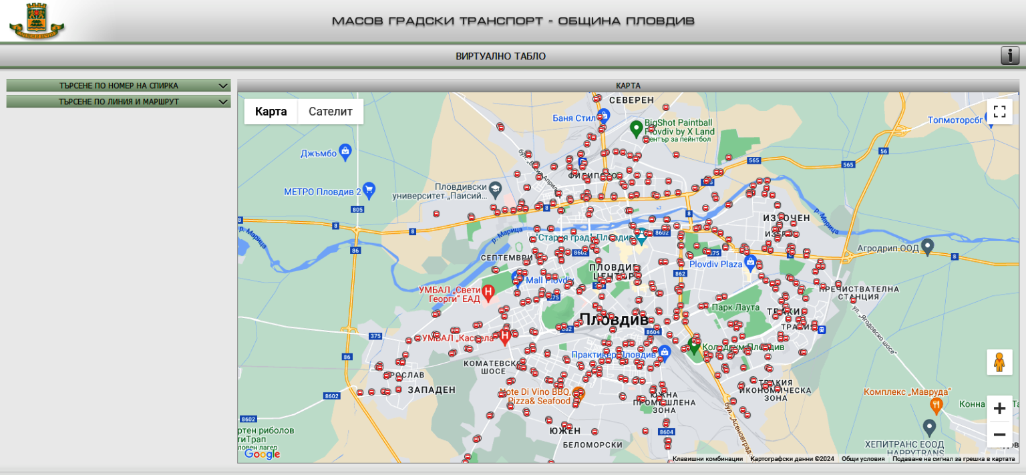
Task: Switch to Сателит satellite view
Action: coord(330,112)
